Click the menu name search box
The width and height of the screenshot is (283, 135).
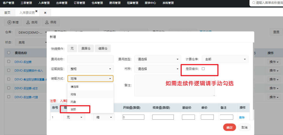coord(267,3)
